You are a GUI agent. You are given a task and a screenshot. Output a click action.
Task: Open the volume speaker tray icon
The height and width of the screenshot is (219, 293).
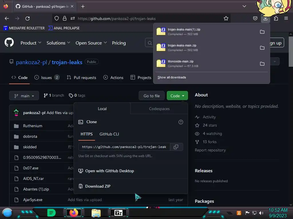pyautogui.click(x=261, y=213)
